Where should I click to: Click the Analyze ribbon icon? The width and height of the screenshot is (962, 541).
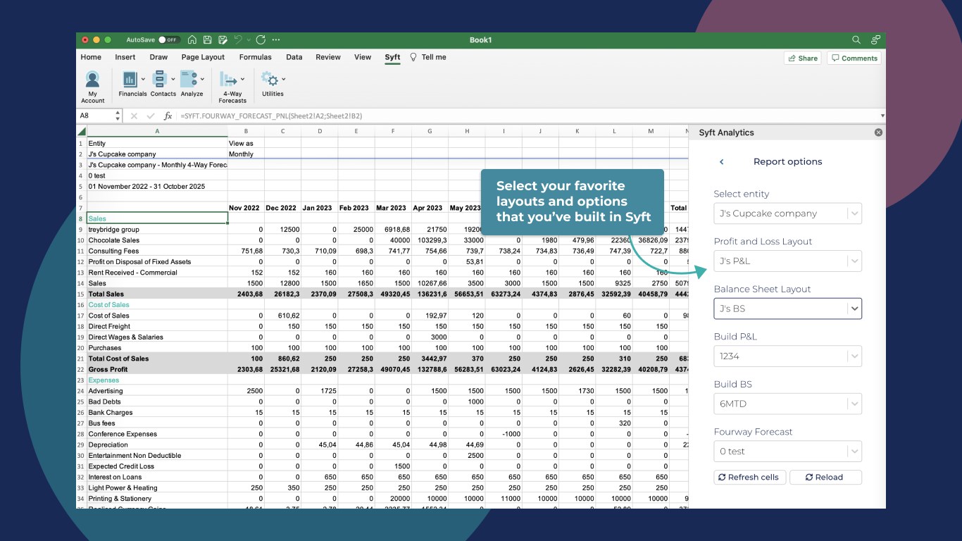188,80
